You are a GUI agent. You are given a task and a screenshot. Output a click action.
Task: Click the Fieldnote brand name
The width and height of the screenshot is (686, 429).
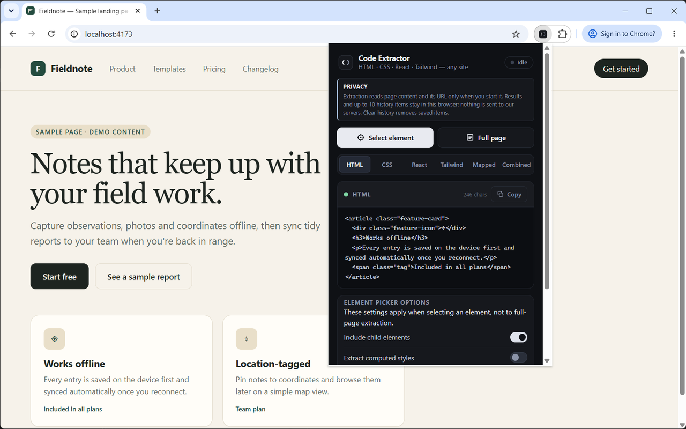pos(72,69)
